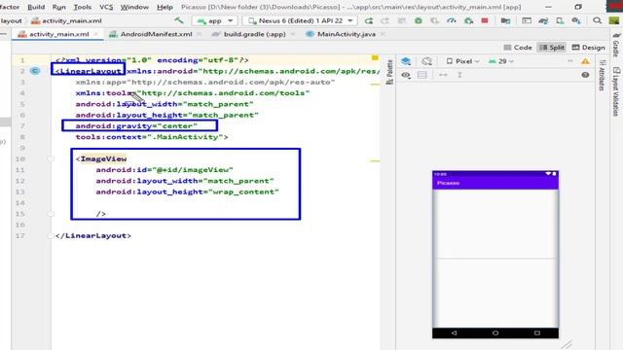Viewport: 623px width, 350px height.
Task: Open the Window menu
Action: 134,7
